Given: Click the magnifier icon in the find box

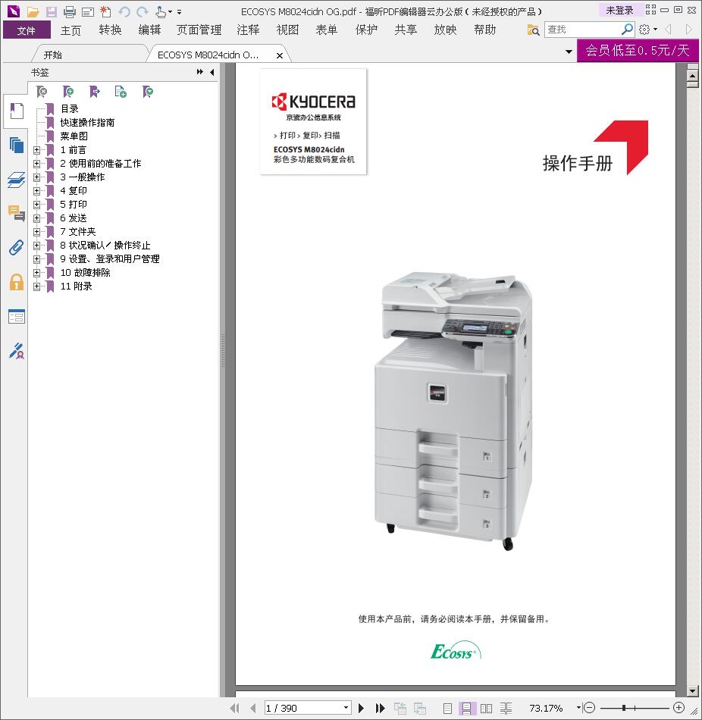Looking at the screenshot, I should [x=627, y=30].
